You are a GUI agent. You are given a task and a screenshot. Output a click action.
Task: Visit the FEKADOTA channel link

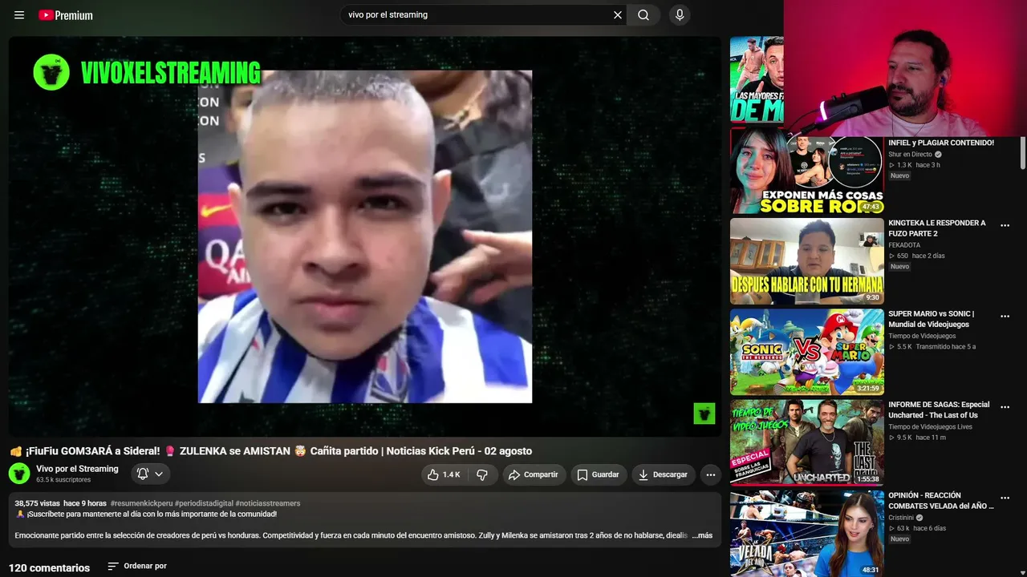point(904,245)
